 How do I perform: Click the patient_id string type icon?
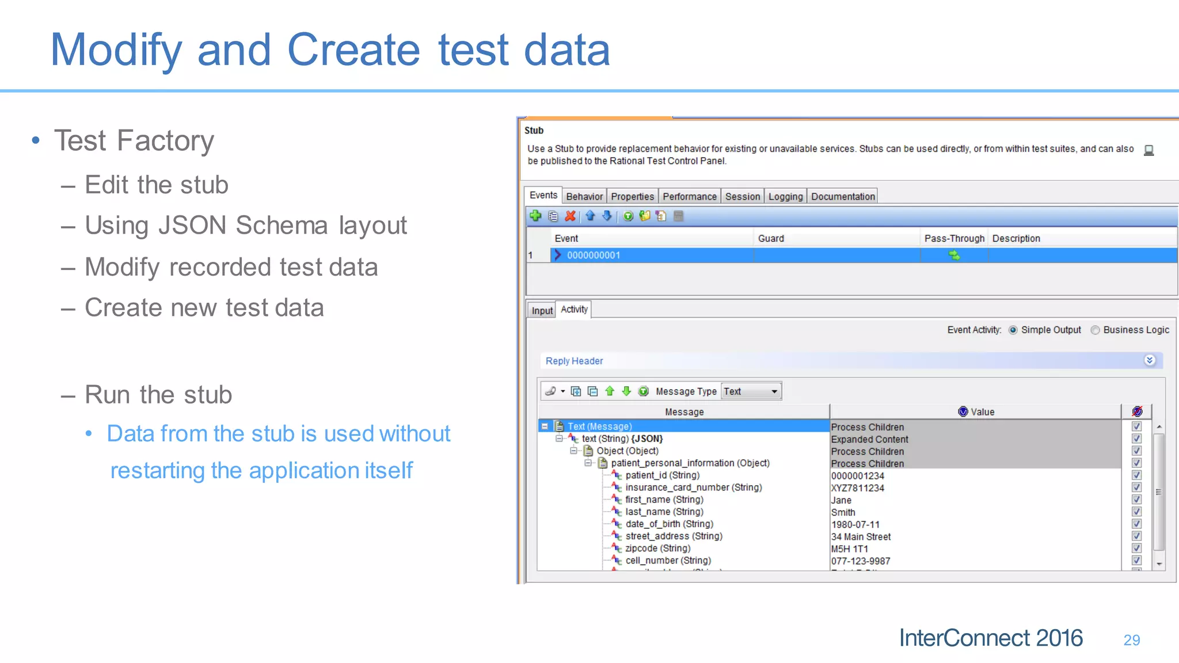[617, 475]
